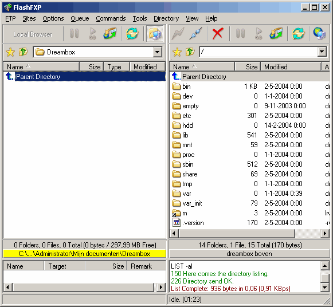Screen dimensions: 333x307
Task: Open the View menu
Action: (x=192, y=19)
